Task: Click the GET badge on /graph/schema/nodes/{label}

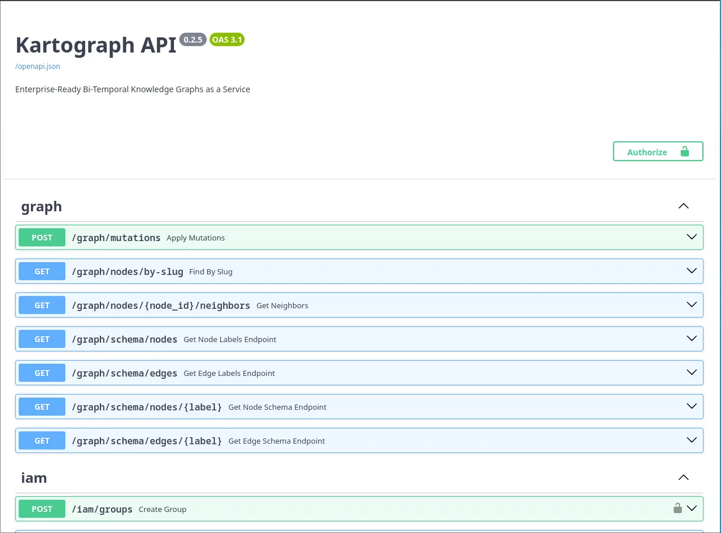Action: pyautogui.click(x=41, y=406)
